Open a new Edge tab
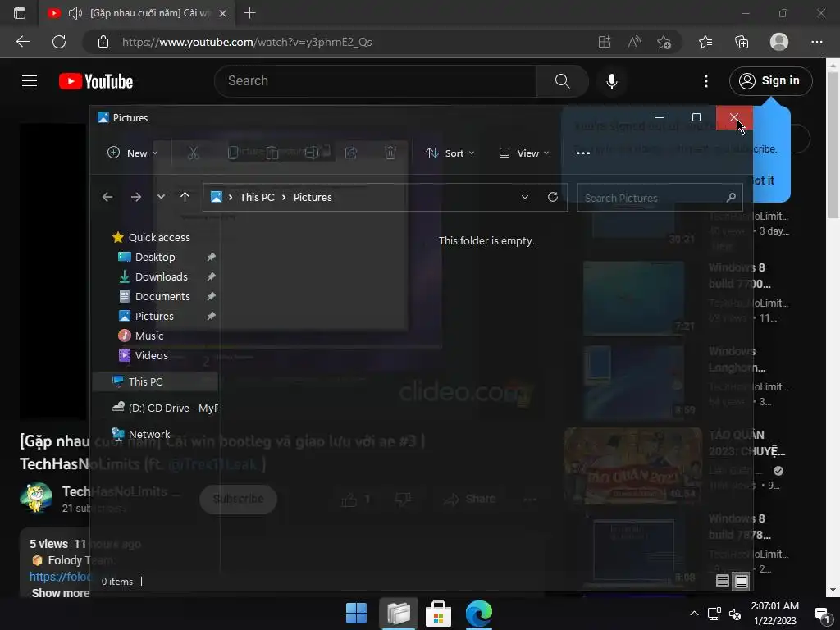840x630 pixels. click(x=249, y=13)
